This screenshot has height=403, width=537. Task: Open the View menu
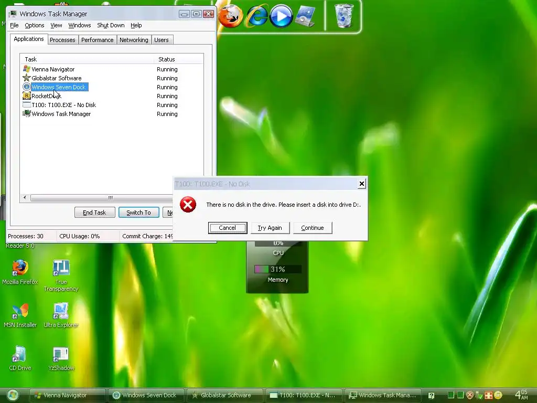(56, 25)
